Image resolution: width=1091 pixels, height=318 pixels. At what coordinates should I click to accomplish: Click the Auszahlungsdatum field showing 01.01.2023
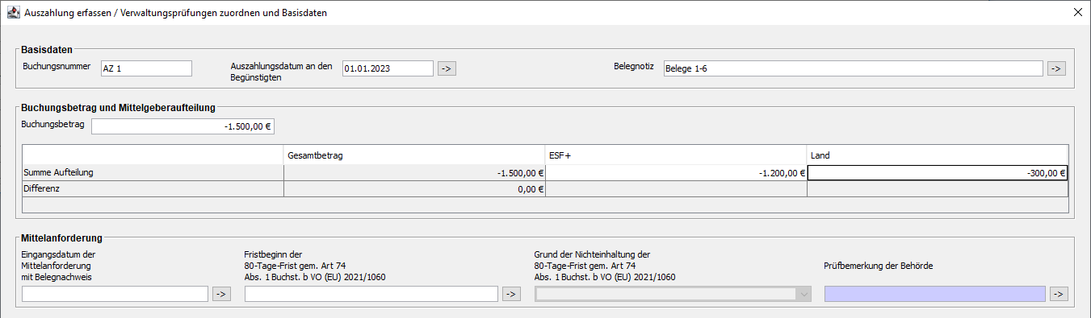click(388, 68)
